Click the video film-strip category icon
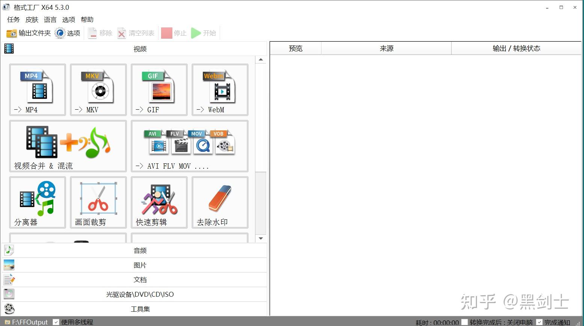584x326 pixels. [9, 48]
